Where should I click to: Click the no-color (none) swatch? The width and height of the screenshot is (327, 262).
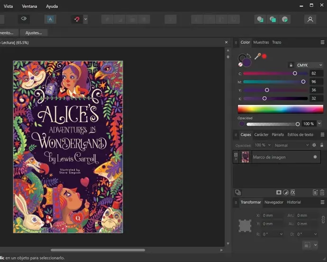coord(240,64)
